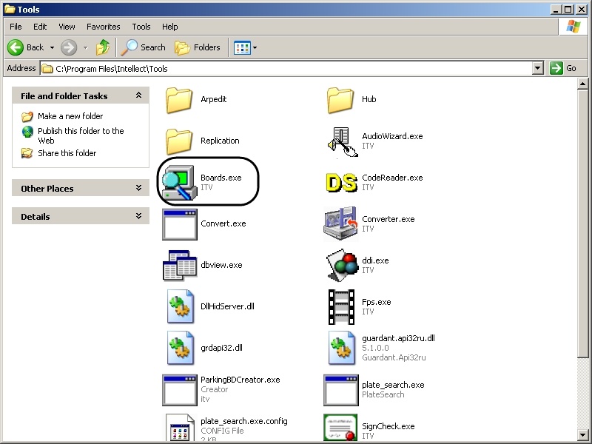This screenshot has height=444, width=592.
Task: Expand the Other Places panel
Action: [138, 189]
